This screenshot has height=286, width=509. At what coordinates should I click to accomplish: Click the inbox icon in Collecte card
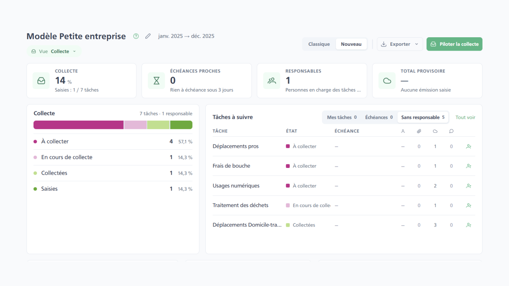pos(41,80)
